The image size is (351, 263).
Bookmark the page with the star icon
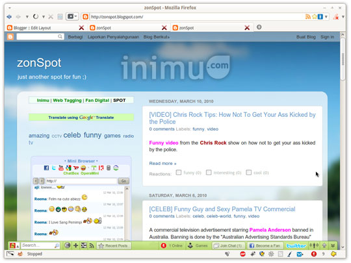pos(315,17)
